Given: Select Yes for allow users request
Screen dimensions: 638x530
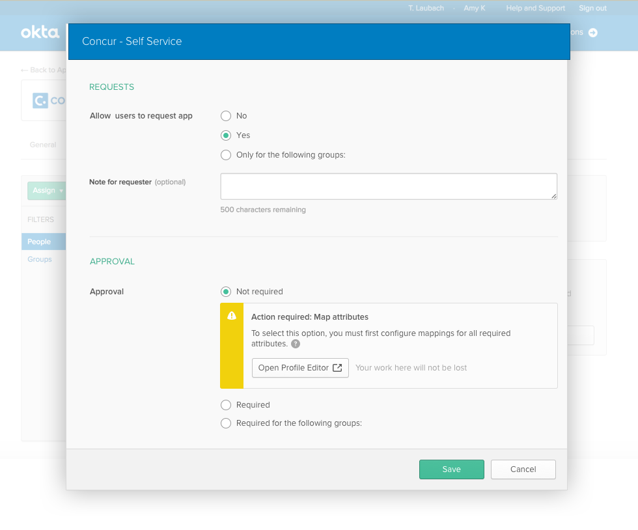Looking at the screenshot, I should (x=226, y=135).
